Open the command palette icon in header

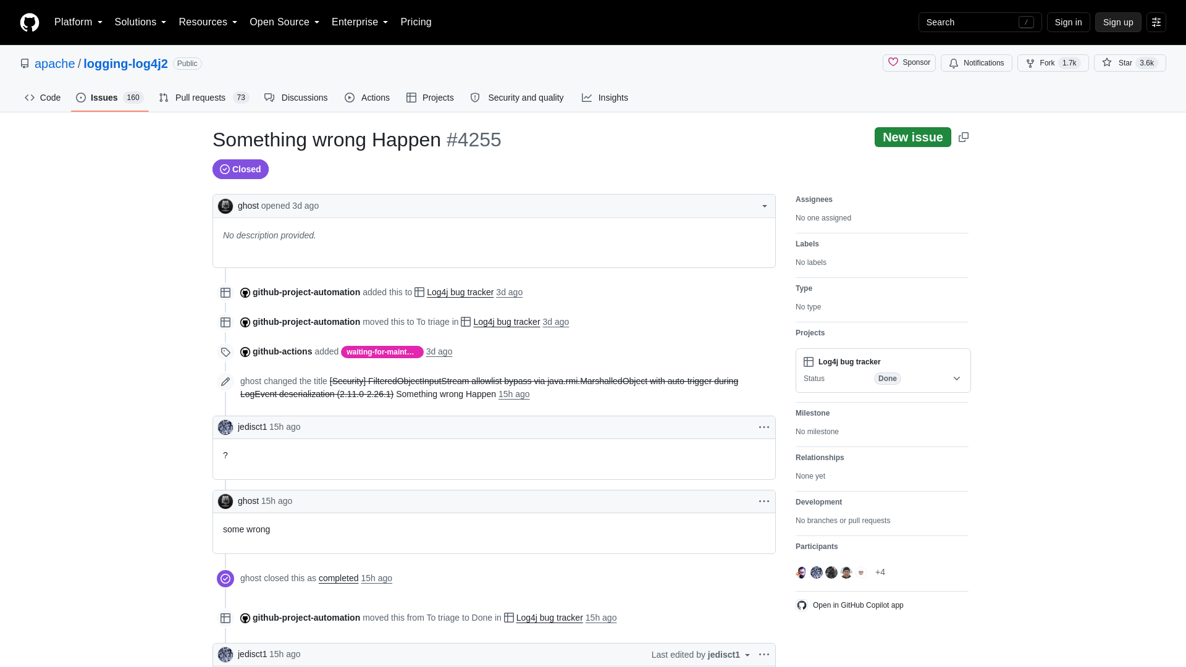(x=1156, y=22)
